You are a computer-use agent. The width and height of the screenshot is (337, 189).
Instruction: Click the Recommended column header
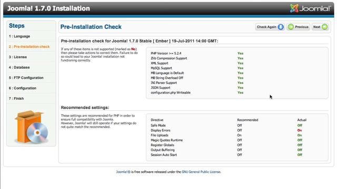[247, 120]
